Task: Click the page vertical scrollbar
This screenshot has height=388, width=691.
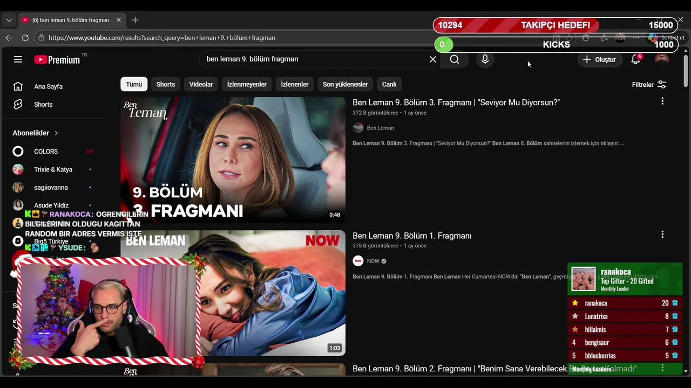Action: (686, 70)
